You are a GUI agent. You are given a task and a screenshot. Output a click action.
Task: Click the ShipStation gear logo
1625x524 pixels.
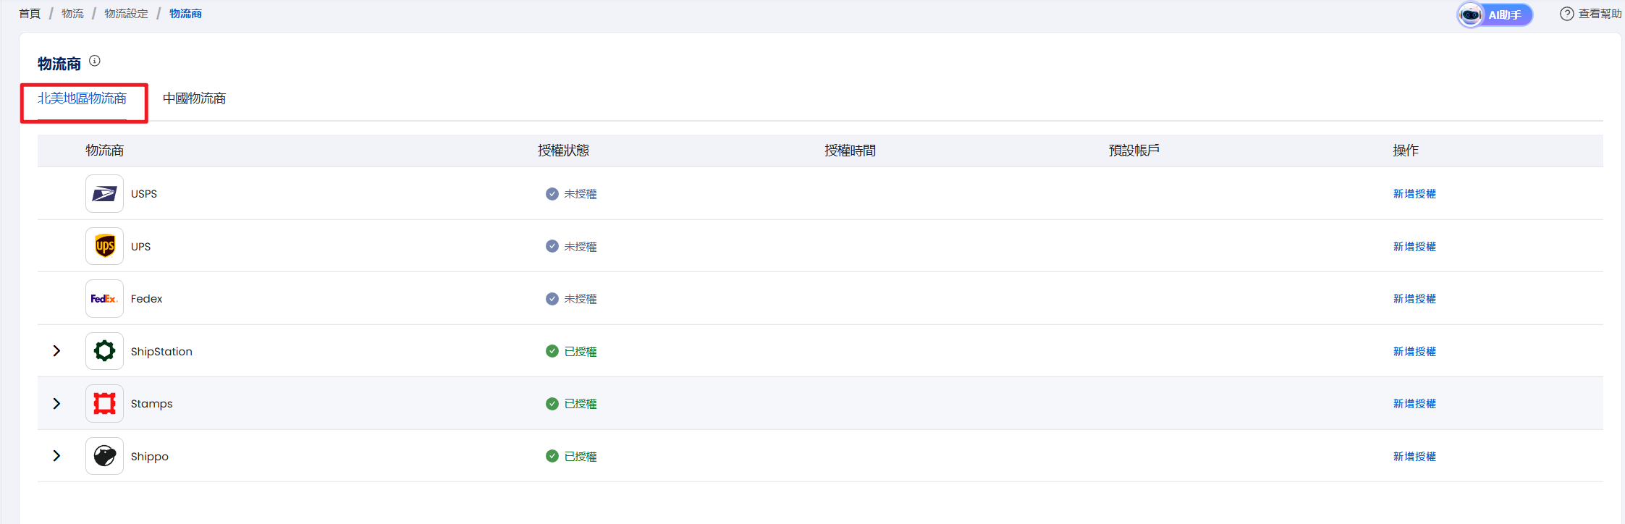point(104,351)
